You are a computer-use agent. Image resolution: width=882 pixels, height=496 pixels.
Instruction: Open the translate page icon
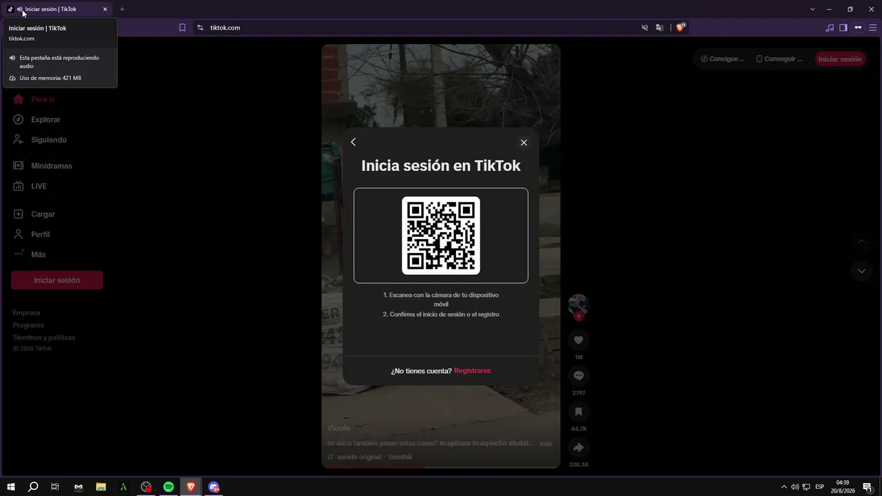(x=660, y=28)
